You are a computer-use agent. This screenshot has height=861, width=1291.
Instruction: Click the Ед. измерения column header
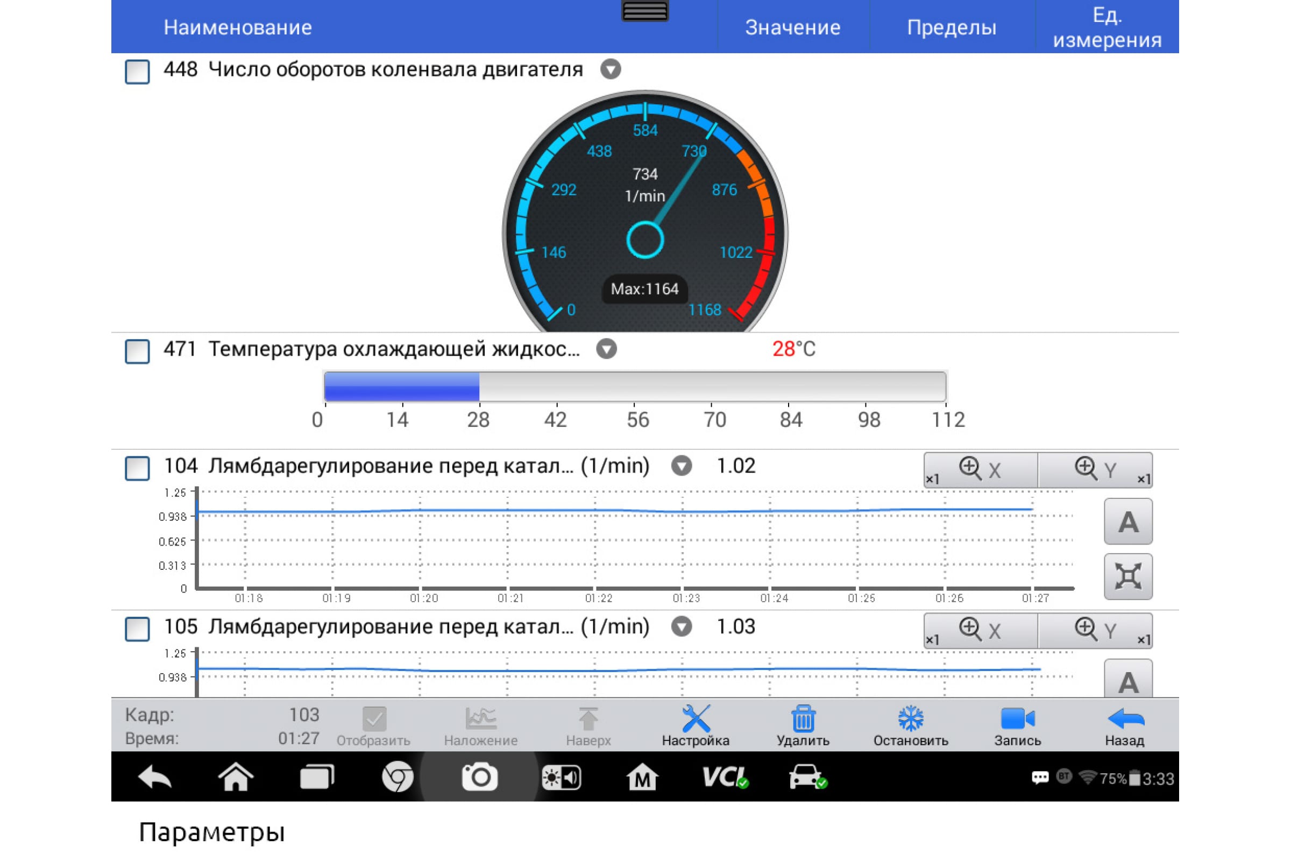point(1107,27)
